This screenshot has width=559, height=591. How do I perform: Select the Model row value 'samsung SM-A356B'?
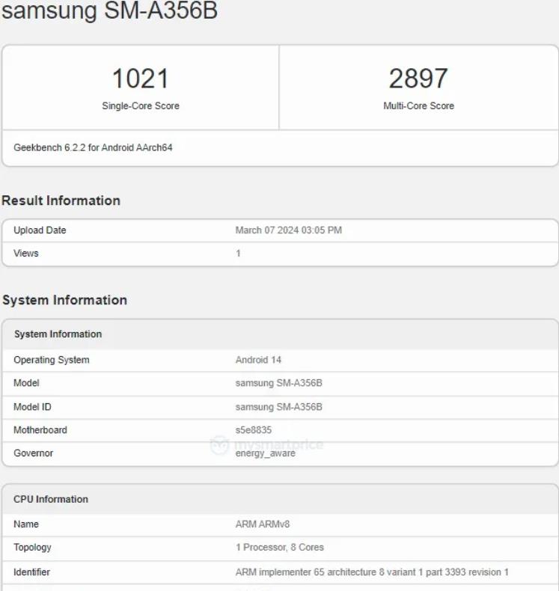click(279, 383)
